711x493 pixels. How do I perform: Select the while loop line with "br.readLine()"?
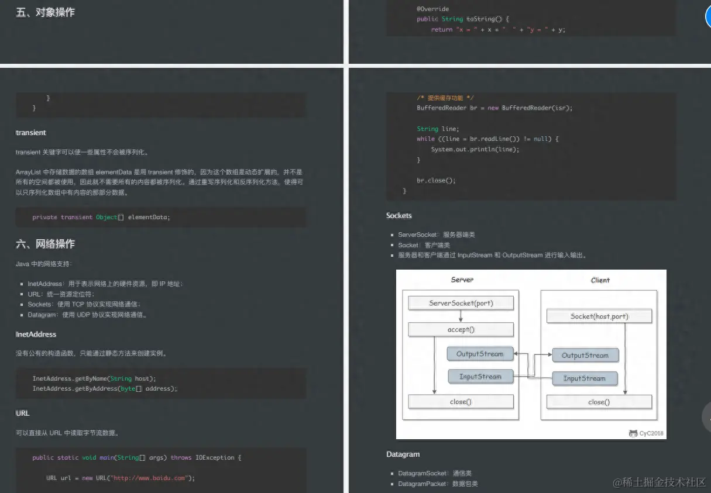(488, 139)
